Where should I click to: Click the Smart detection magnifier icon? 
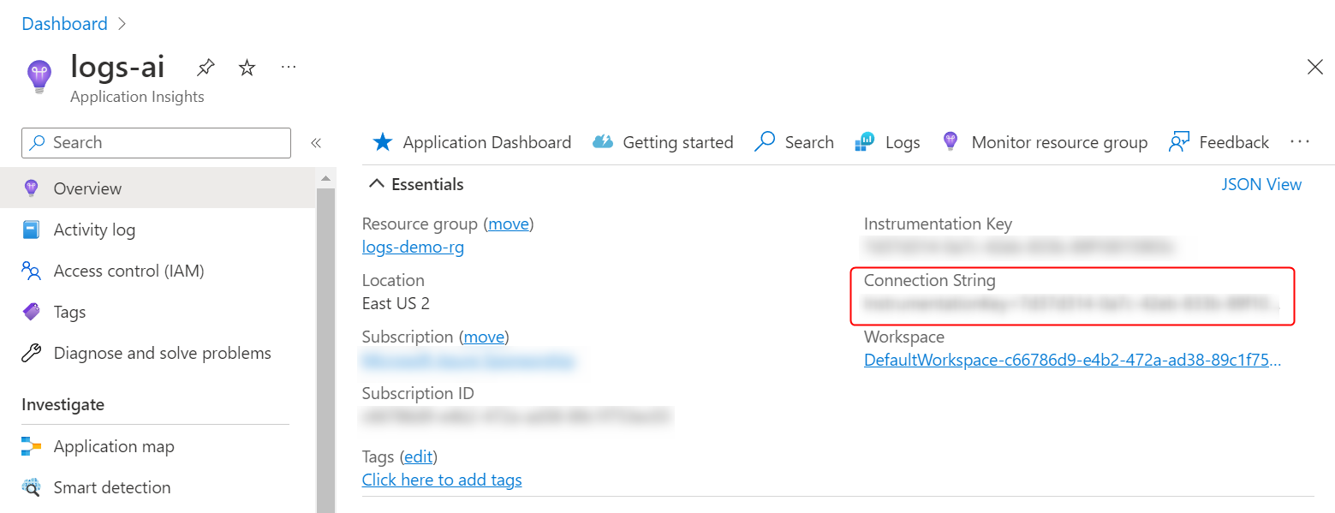click(x=32, y=487)
